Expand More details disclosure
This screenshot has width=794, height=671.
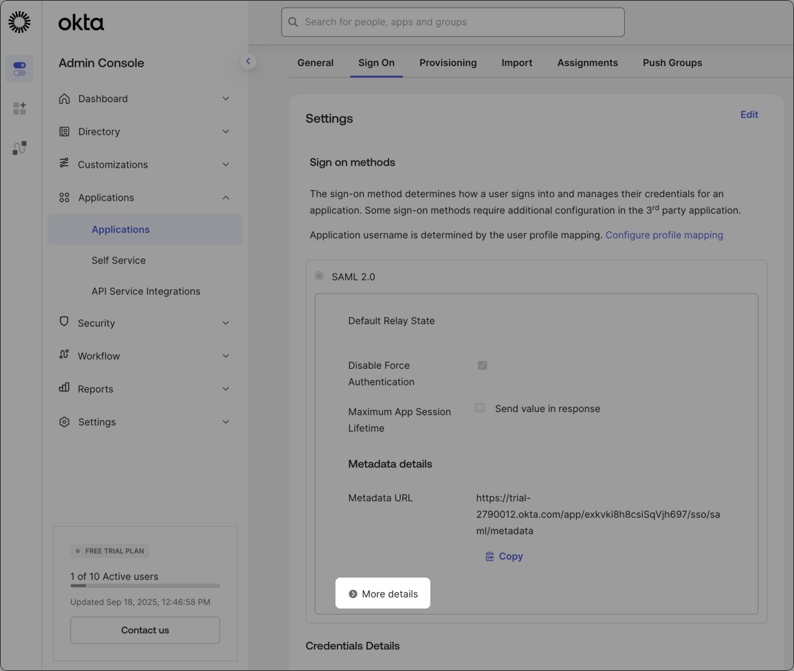(383, 593)
